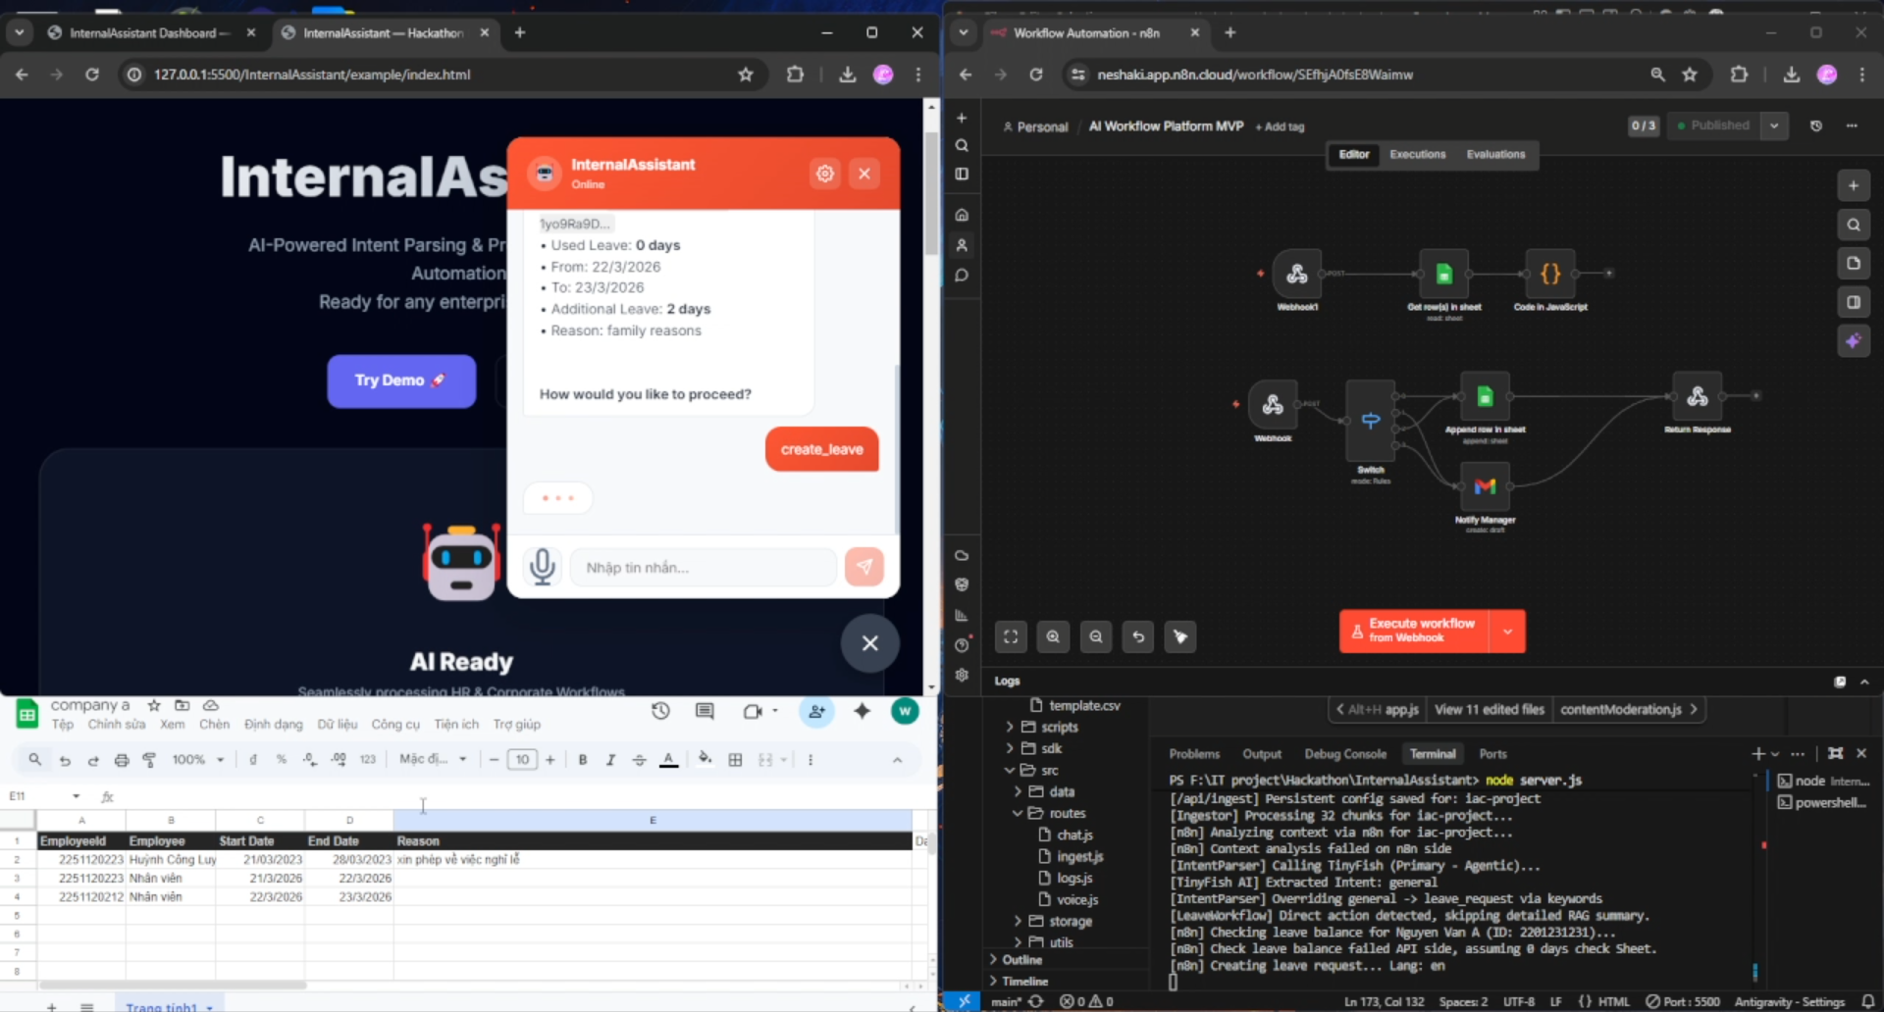Switch to the n8n Executions tab
1884x1012 pixels.
(1418, 154)
